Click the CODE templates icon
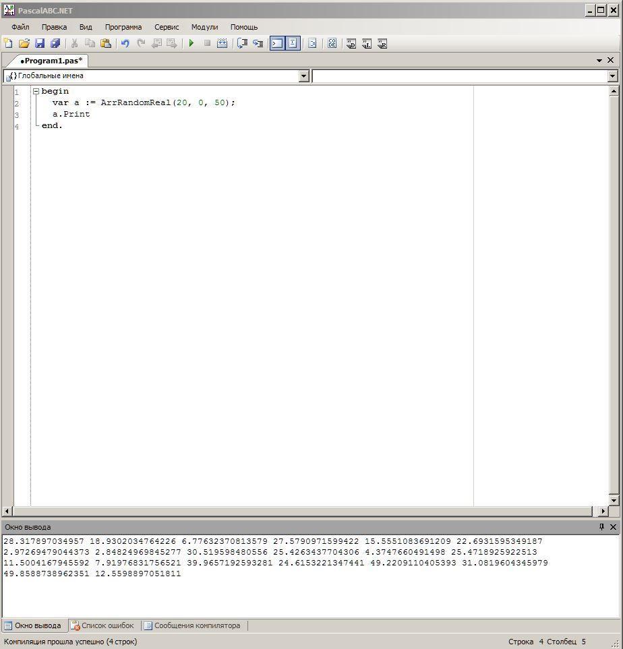This screenshot has width=623, height=649. (x=332, y=43)
